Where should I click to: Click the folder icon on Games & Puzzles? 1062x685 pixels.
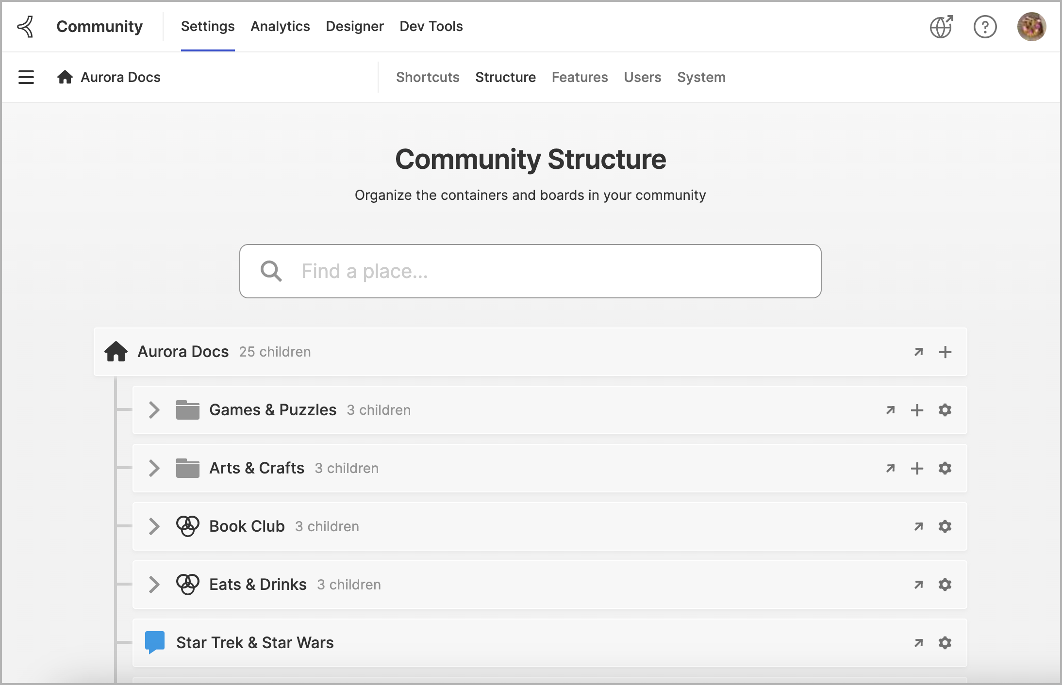[188, 409]
